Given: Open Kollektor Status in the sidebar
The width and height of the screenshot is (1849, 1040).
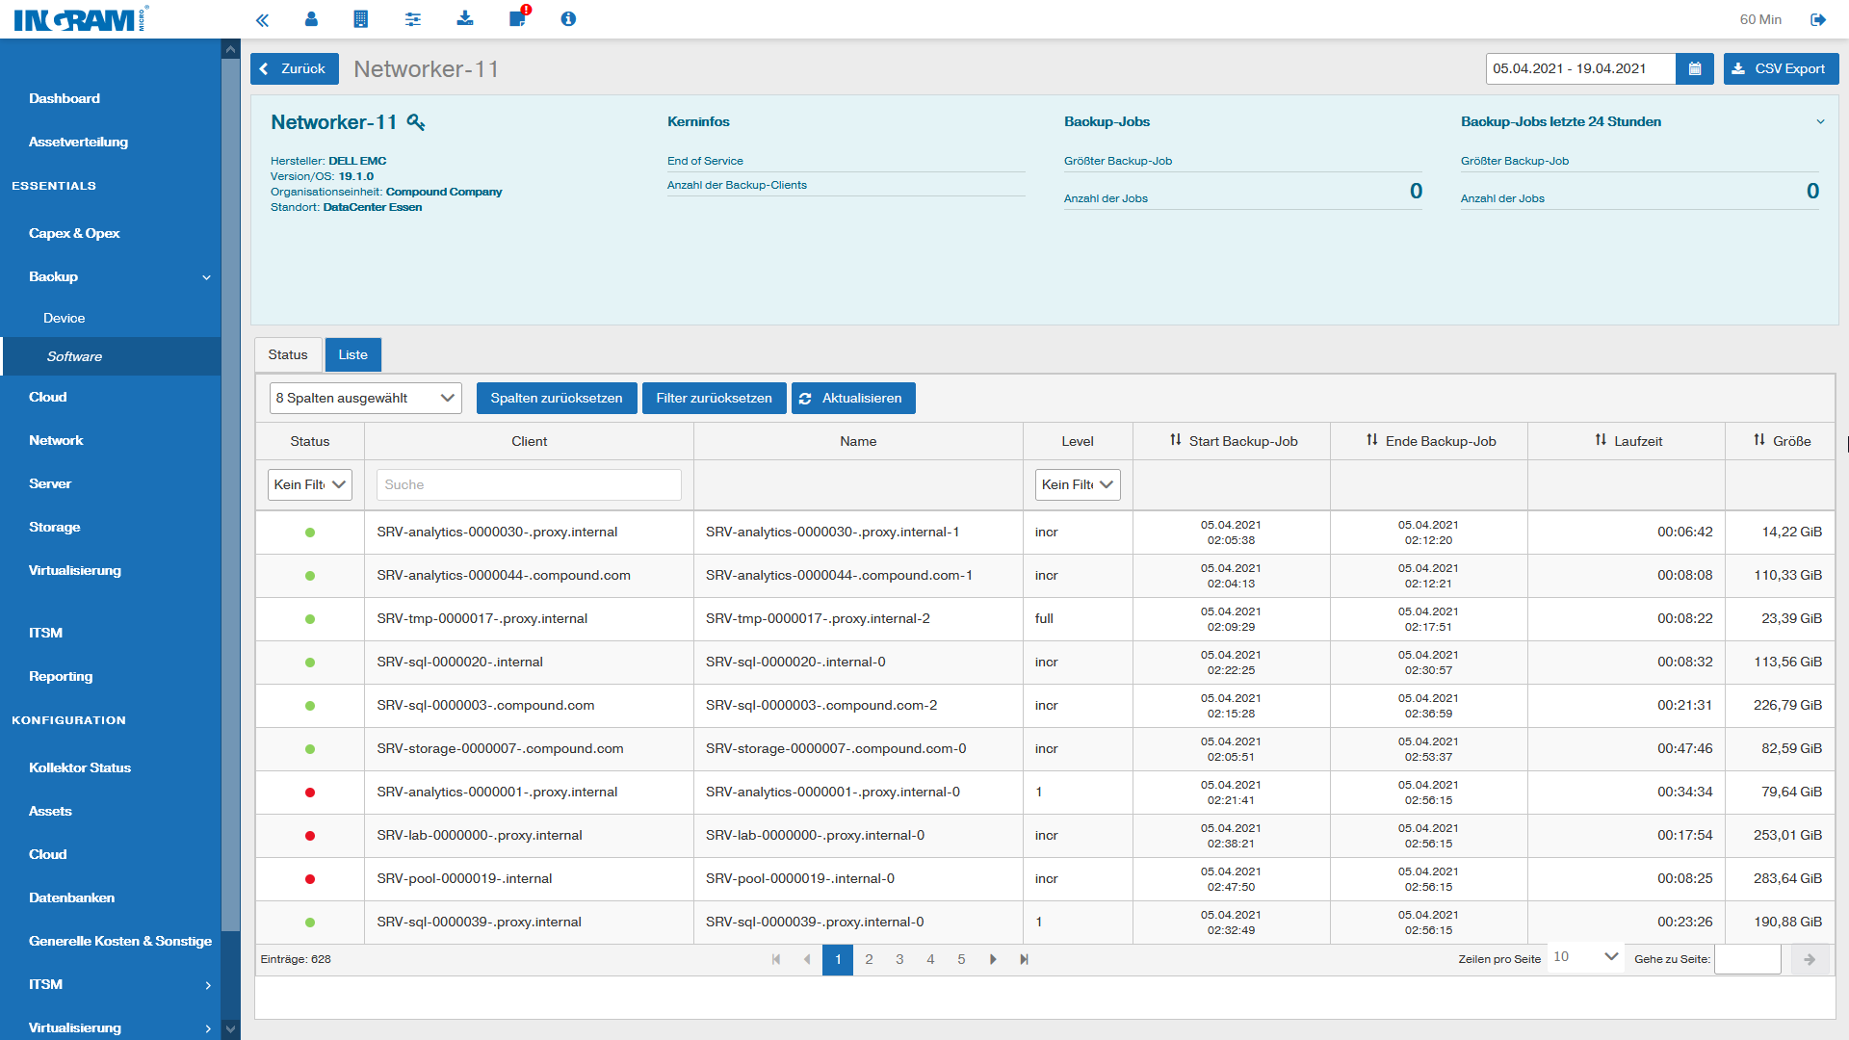Looking at the screenshot, I should pos(80,768).
